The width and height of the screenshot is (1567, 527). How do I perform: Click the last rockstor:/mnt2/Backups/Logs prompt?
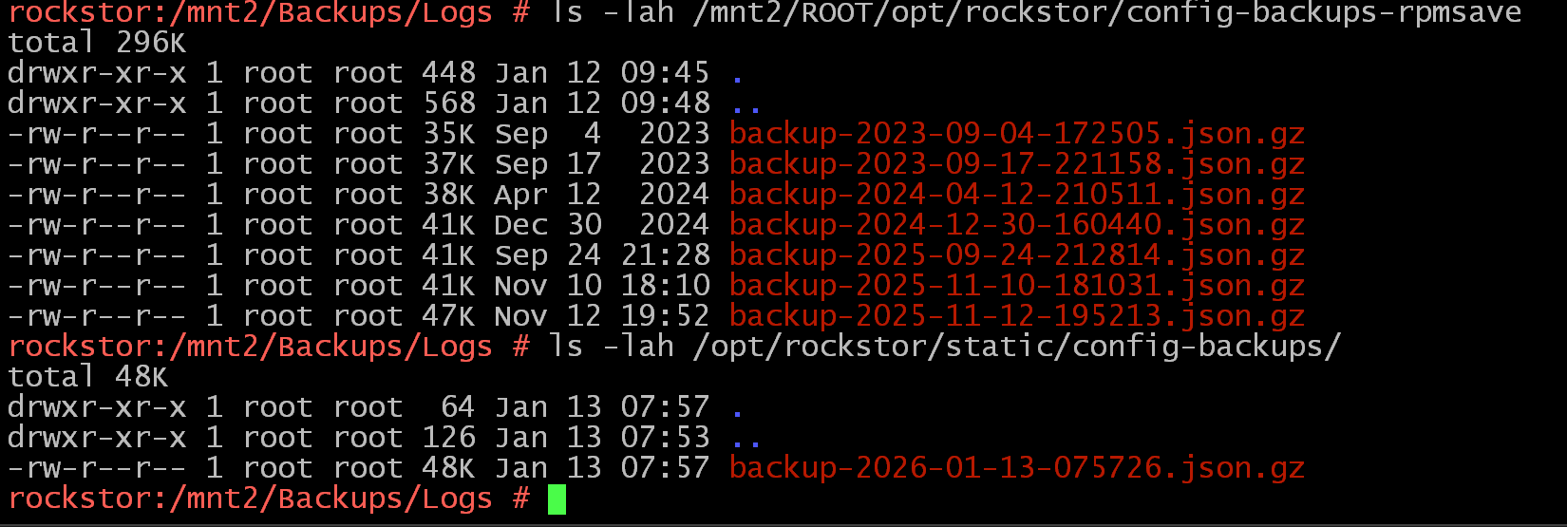251,499
